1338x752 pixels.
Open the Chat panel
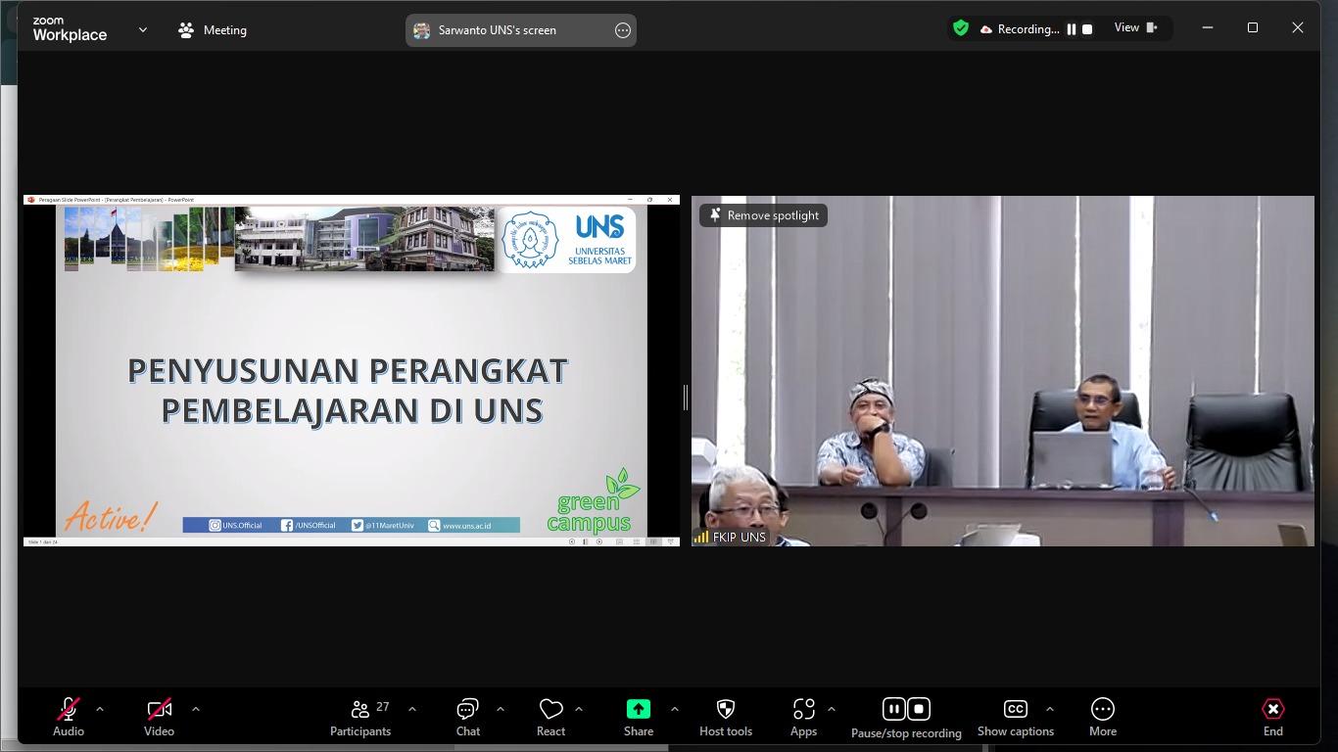[467, 717]
